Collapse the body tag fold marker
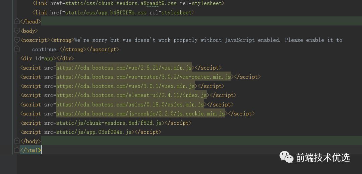This screenshot has height=174, width=362. pos(17,31)
